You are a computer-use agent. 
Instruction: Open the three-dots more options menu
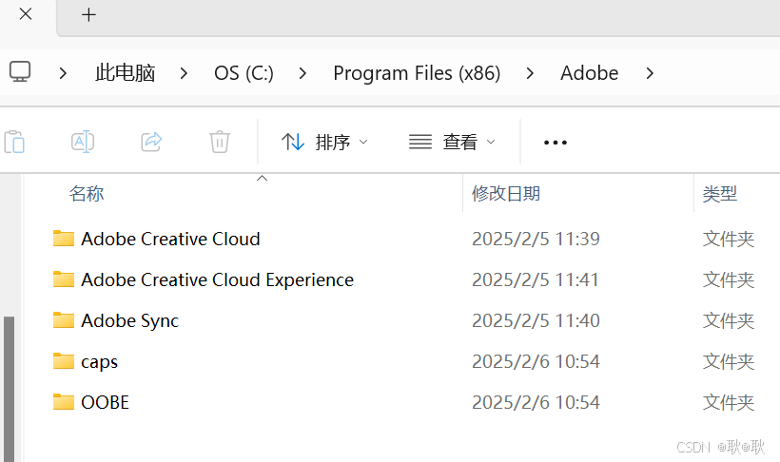[x=556, y=143]
